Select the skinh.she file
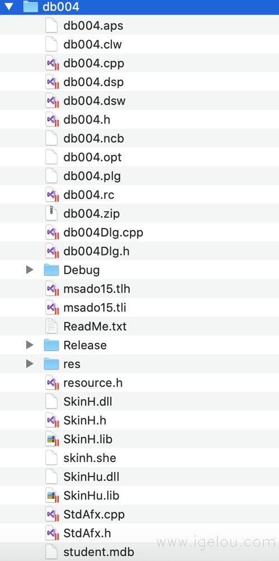 140,458
